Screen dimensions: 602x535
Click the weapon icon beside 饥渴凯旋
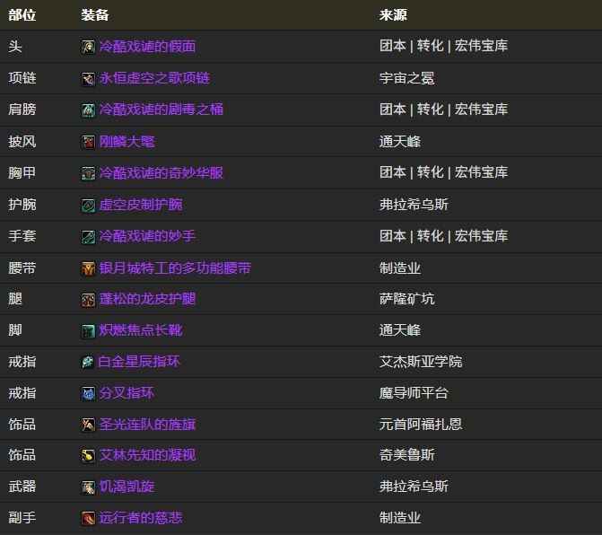point(88,487)
